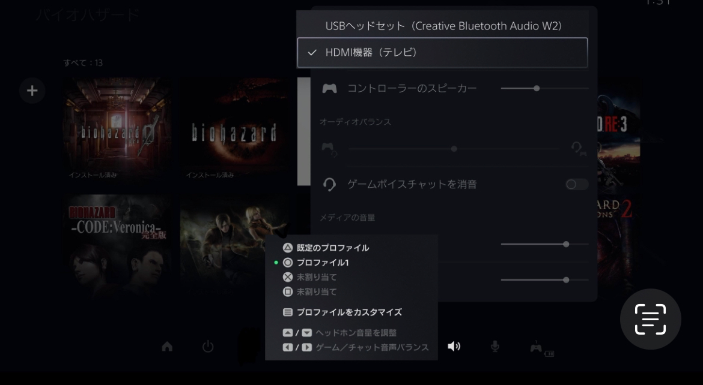Click the バイオハザード collection title

tap(88, 15)
